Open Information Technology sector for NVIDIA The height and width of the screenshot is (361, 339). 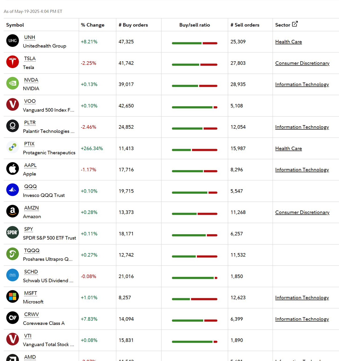pyautogui.click(x=302, y=84)
